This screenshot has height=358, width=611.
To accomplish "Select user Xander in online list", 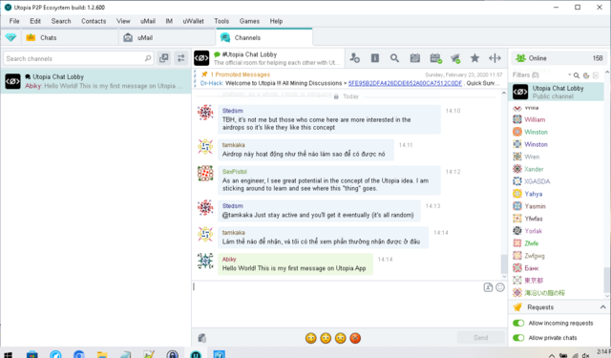I will point(534,169).
